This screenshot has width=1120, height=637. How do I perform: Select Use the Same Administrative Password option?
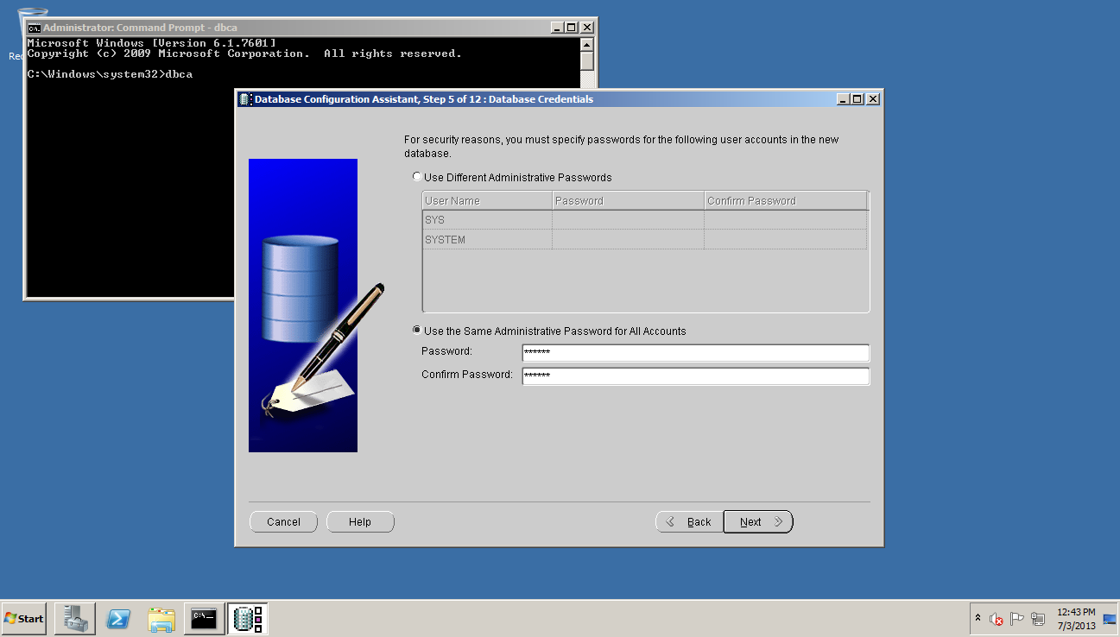418,331
